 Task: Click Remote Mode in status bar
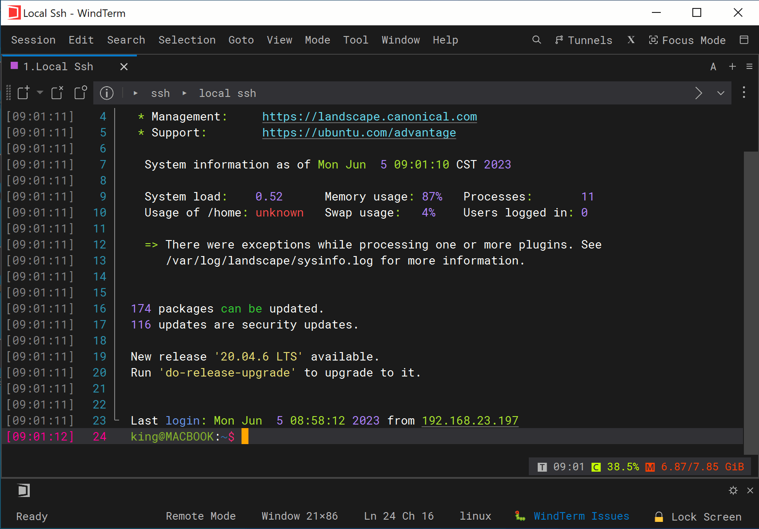pos(201,516)
